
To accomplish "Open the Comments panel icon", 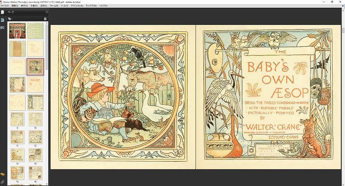I will click(x=2, y=174).
